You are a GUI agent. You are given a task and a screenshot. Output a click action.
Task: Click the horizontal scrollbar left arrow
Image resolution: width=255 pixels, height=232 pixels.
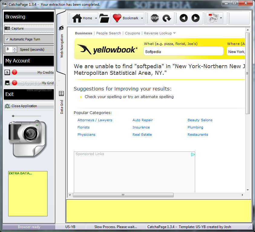70,195
